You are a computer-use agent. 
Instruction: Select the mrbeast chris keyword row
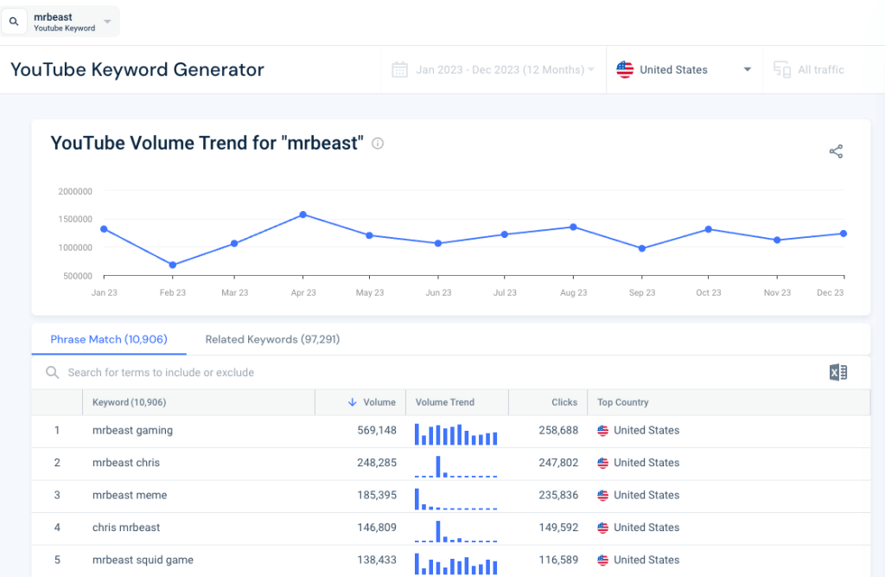click(x=126, y=463)
